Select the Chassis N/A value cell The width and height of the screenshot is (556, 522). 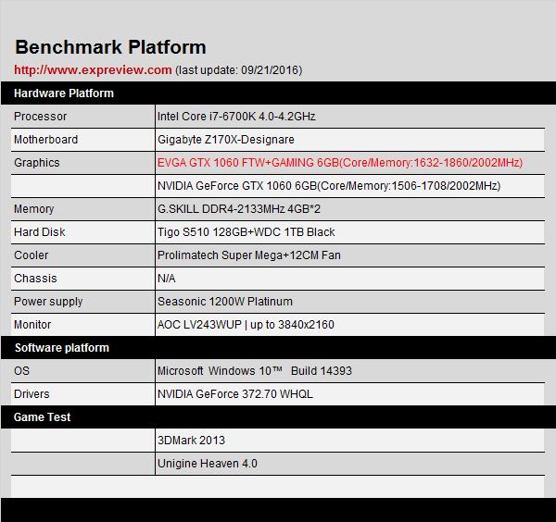167,279
